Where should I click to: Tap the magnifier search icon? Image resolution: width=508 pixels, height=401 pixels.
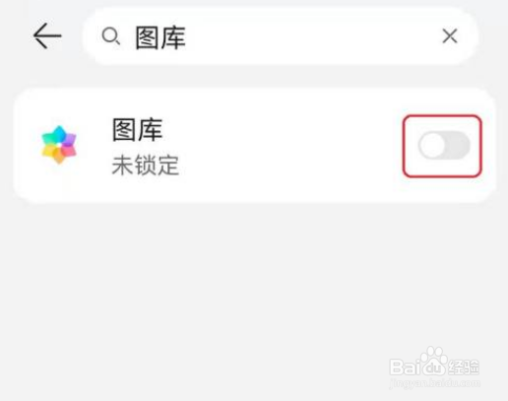click(110, 35)
